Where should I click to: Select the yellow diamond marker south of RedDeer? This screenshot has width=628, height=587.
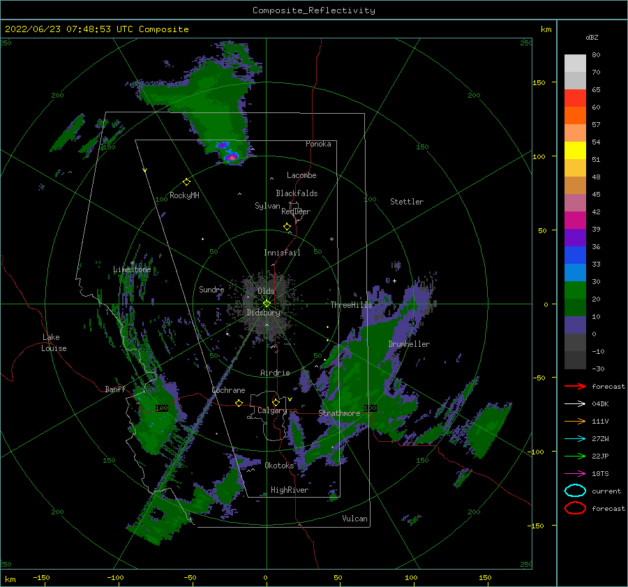click(x=287, y=226)
